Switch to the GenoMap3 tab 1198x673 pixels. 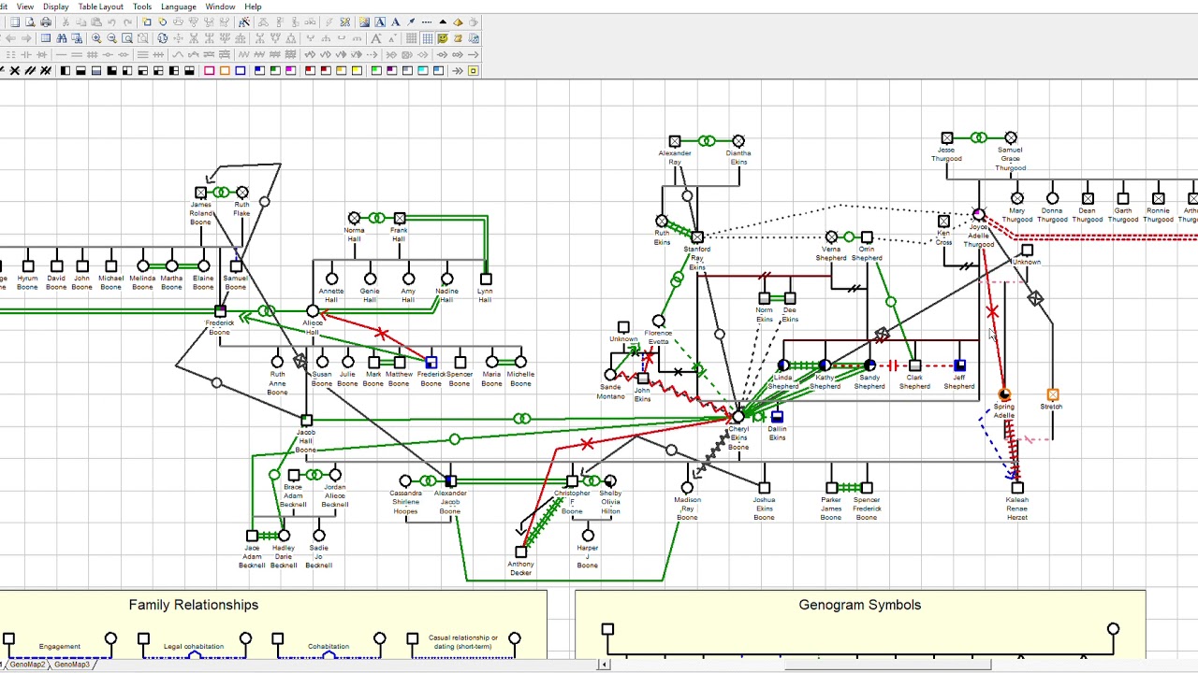[x=72, y=665]
